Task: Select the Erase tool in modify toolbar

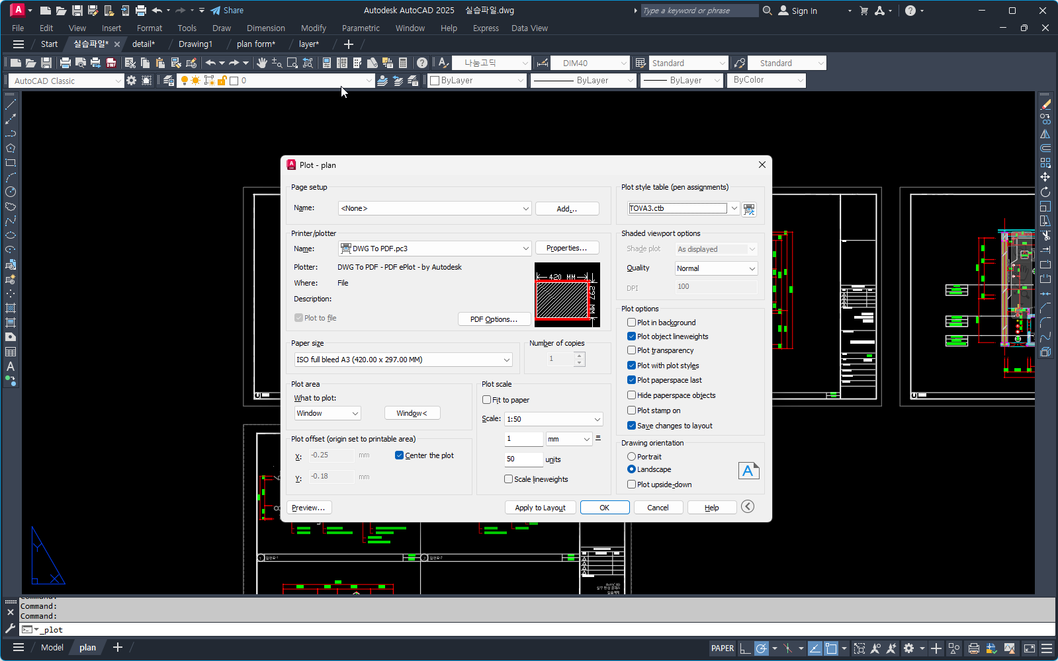Action: pyautogui.click(x=1045, y=104)
